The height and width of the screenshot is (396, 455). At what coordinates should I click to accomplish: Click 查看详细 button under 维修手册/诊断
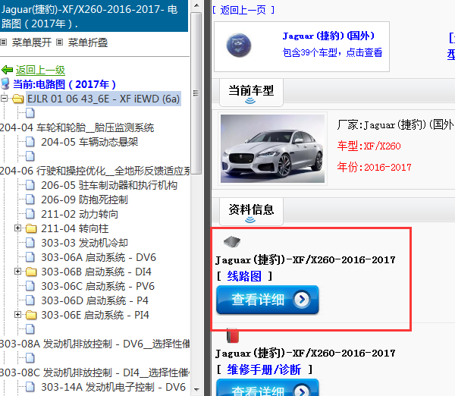pos(268,388)
